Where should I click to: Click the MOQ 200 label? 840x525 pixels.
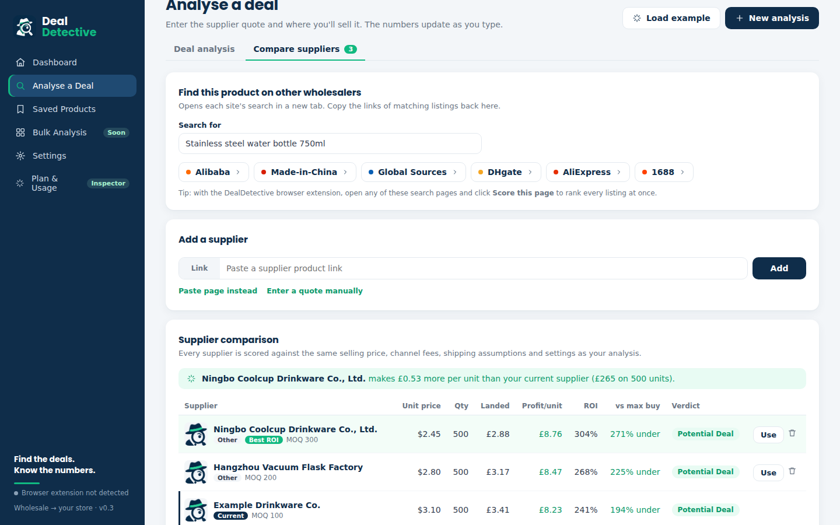[x=260, y=478]
